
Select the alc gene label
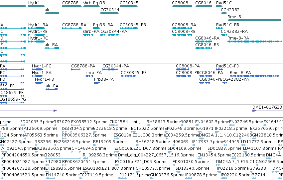coord(47,10)
